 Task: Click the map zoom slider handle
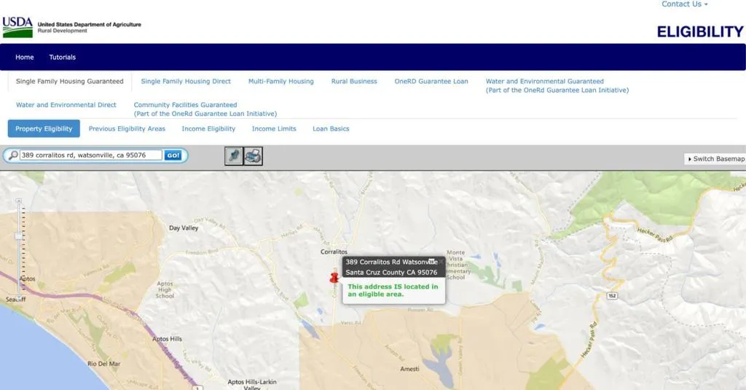[19, 235]
